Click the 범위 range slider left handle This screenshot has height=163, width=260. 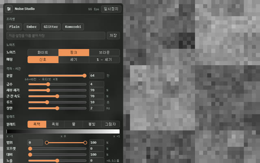(47, 143)
